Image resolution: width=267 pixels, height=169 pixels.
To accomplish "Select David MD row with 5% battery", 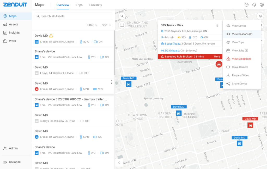I will (x=73, y=134).
